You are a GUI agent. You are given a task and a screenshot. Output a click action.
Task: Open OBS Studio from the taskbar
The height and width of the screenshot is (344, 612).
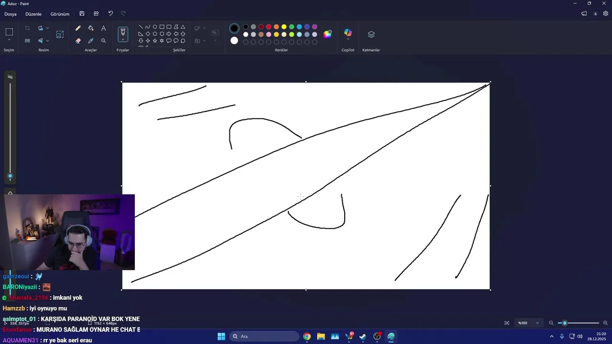[x=377, y=336]
